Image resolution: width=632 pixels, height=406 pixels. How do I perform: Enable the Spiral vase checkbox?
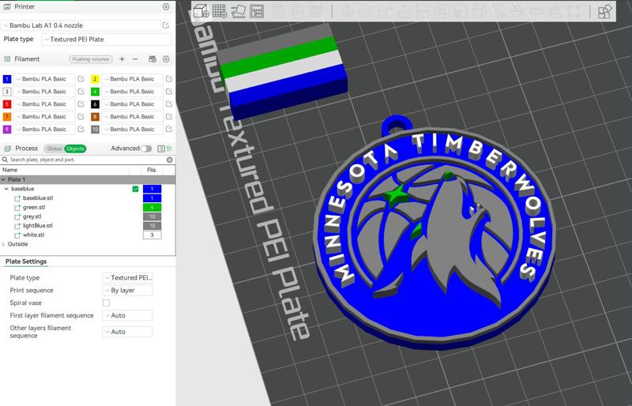tap(106, 303)
